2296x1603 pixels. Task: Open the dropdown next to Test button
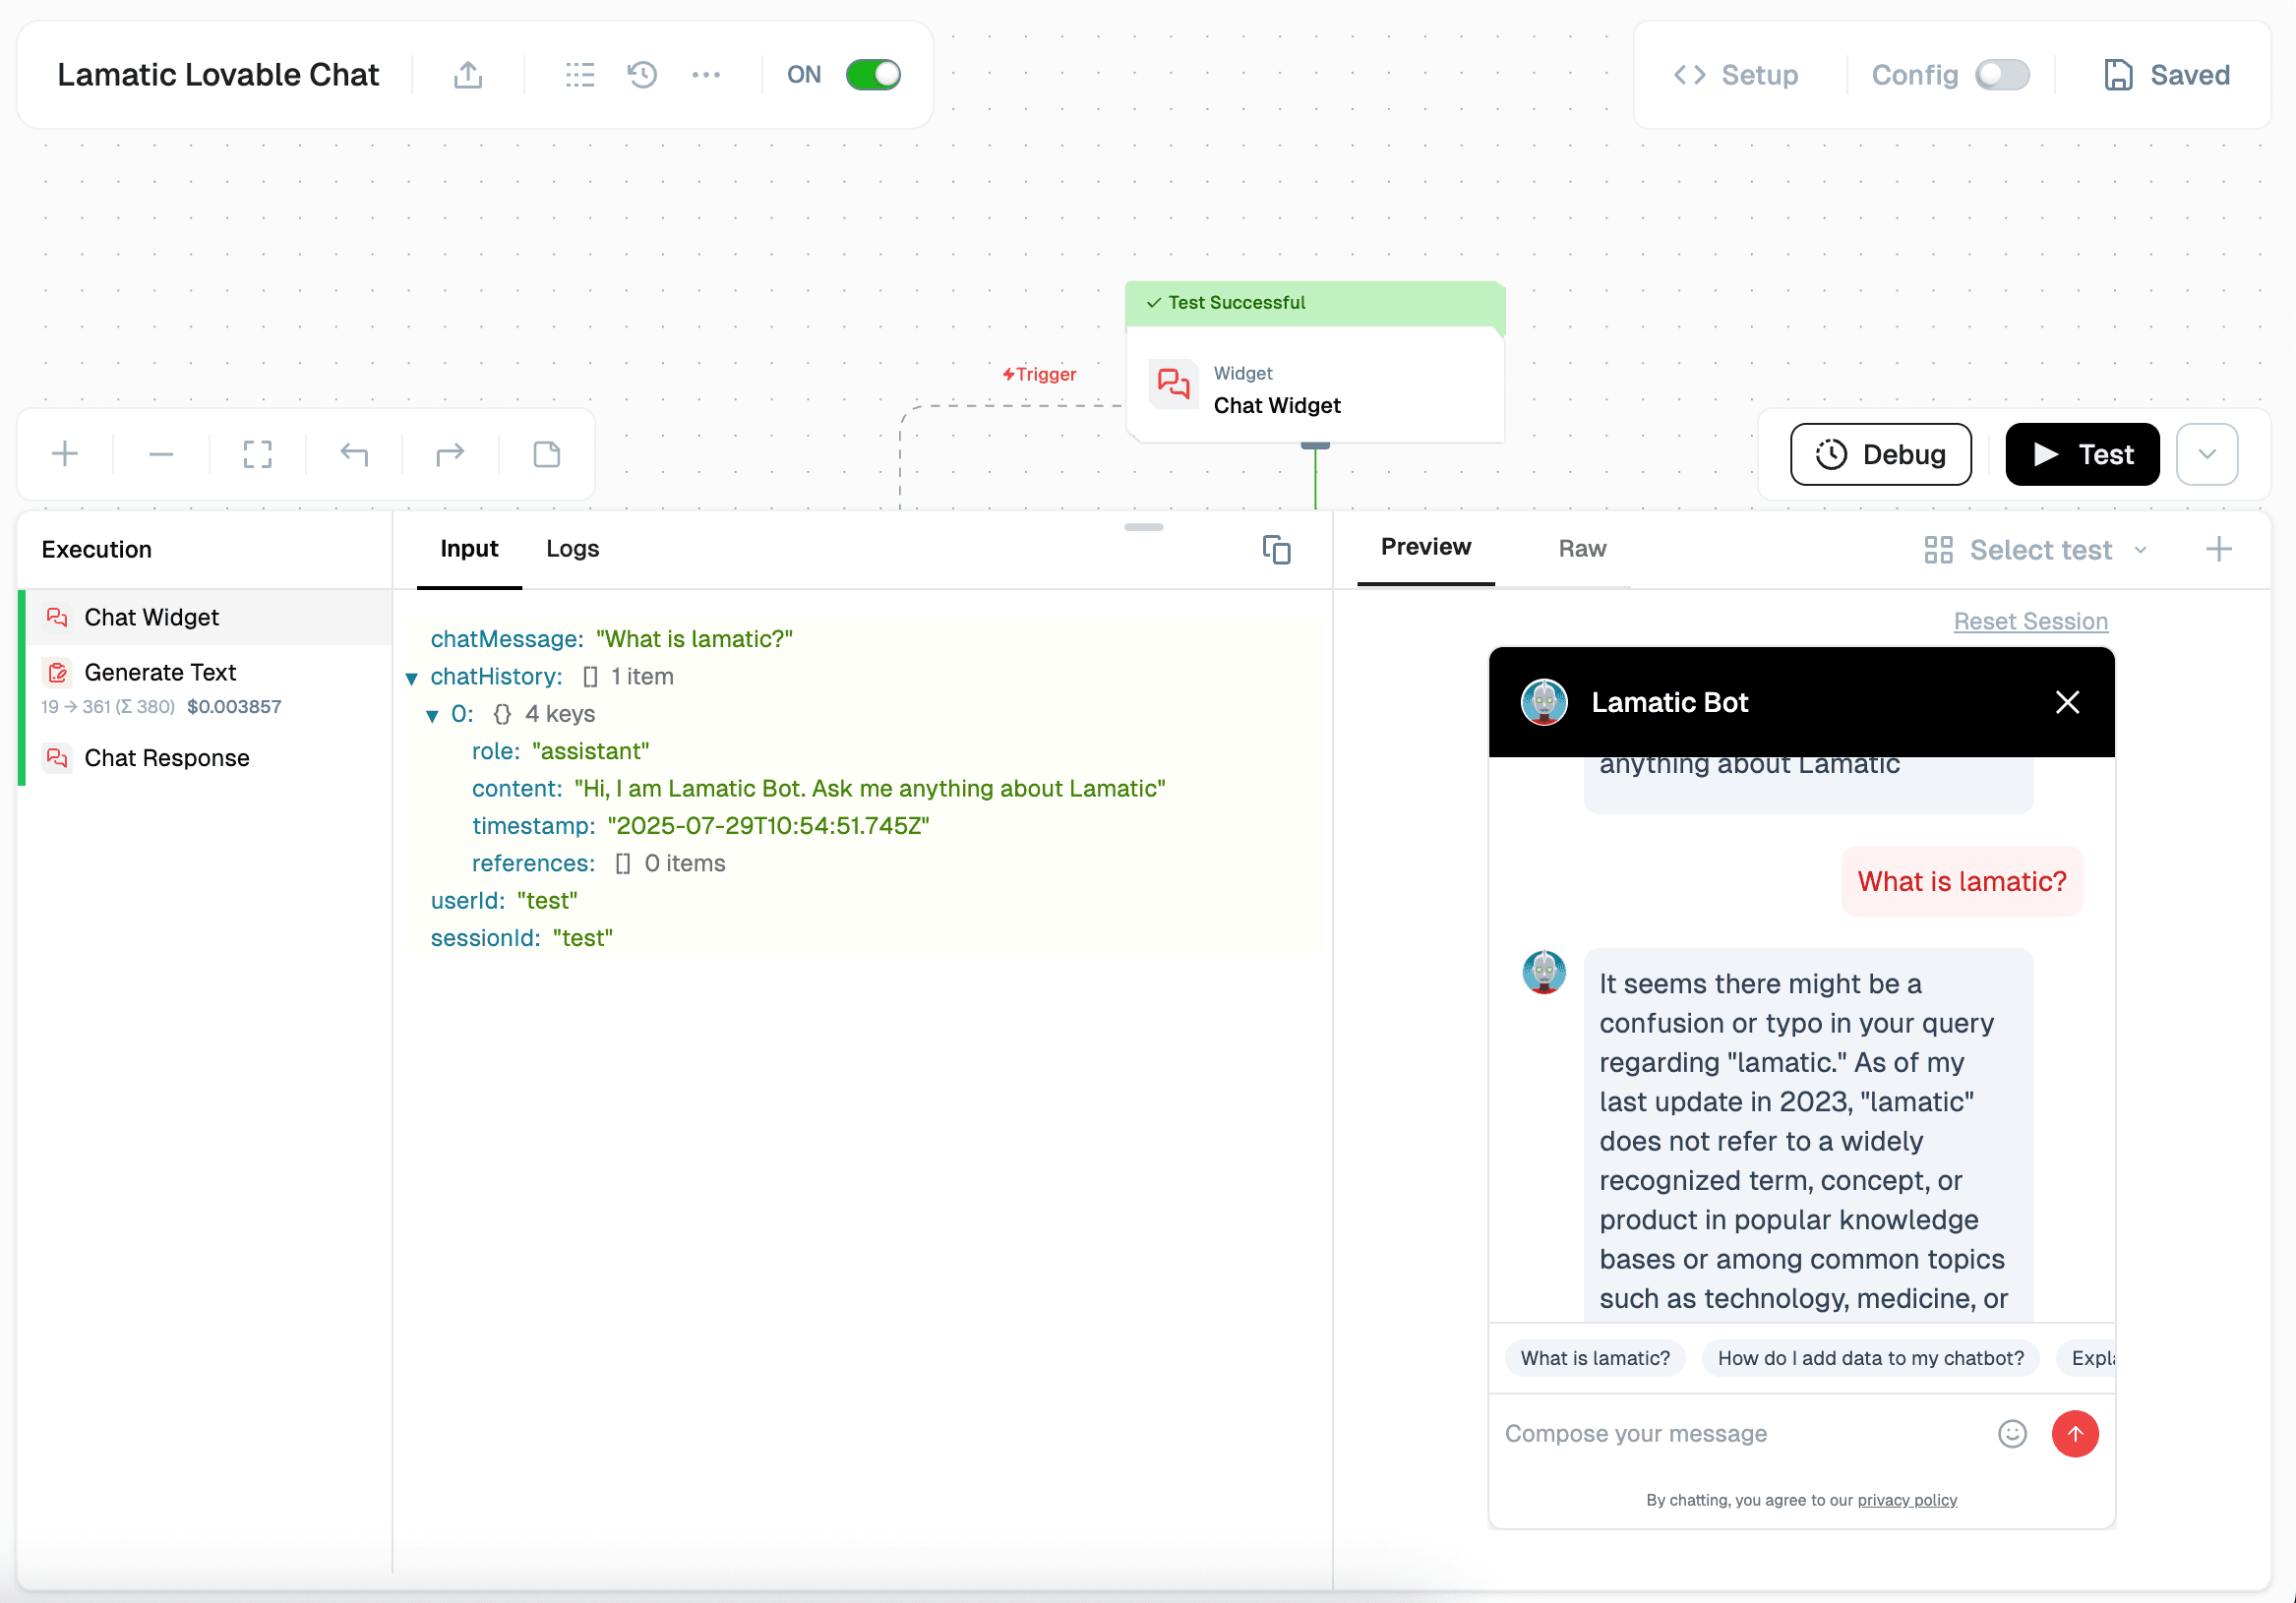[x=2206, y=455]
